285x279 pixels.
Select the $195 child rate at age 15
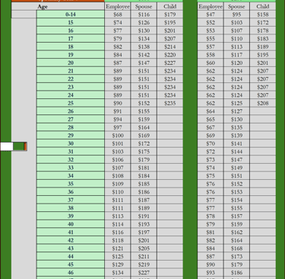[170, 23]
